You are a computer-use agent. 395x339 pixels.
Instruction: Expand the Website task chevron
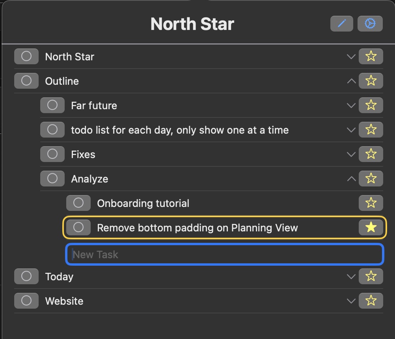[x=351, y=301]
